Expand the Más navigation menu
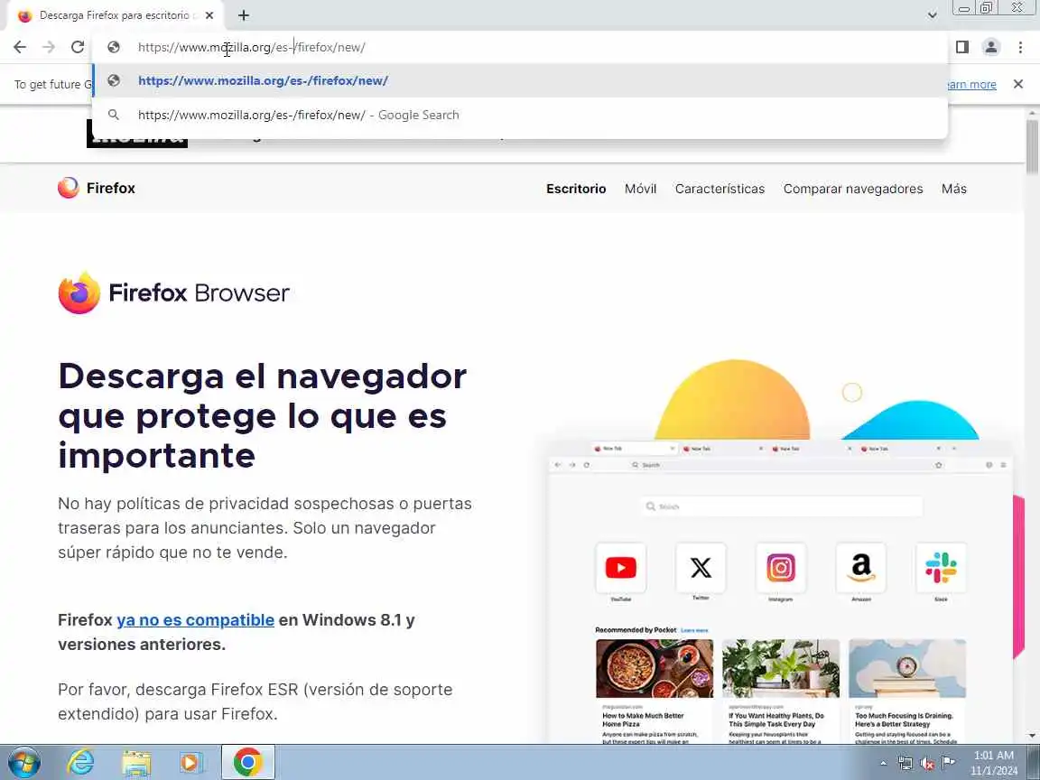Image resolution: width=1040 pixels, height=780 pixels. click(x=953, y=189)
